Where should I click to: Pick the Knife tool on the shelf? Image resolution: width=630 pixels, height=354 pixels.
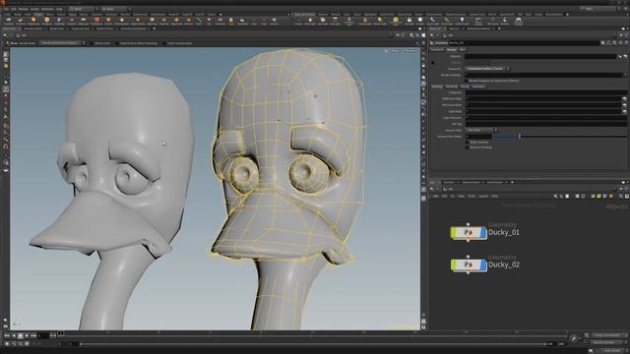click(x=199, y=20)
